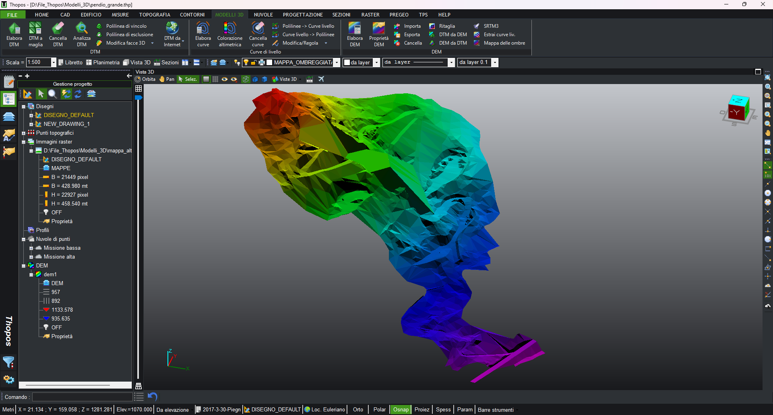Click Mappa delle ombre tool
773x415 pixels.
pyautogui.click(x=500, y=43)
